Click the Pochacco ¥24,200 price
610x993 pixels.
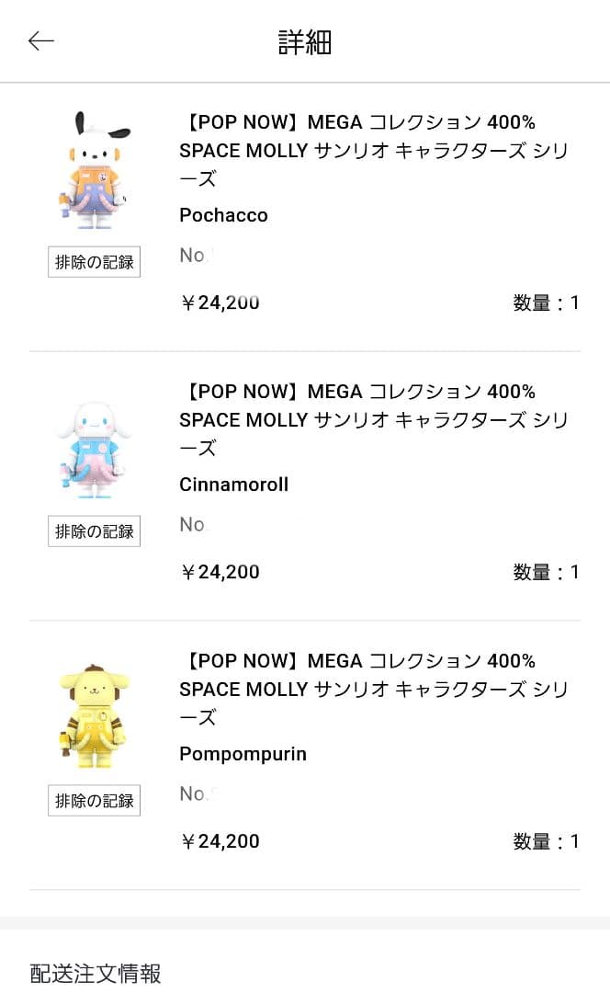(x=220, y=302)
